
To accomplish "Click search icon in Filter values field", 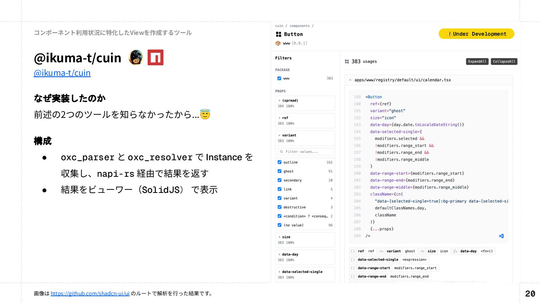I will tap(281, 152).
